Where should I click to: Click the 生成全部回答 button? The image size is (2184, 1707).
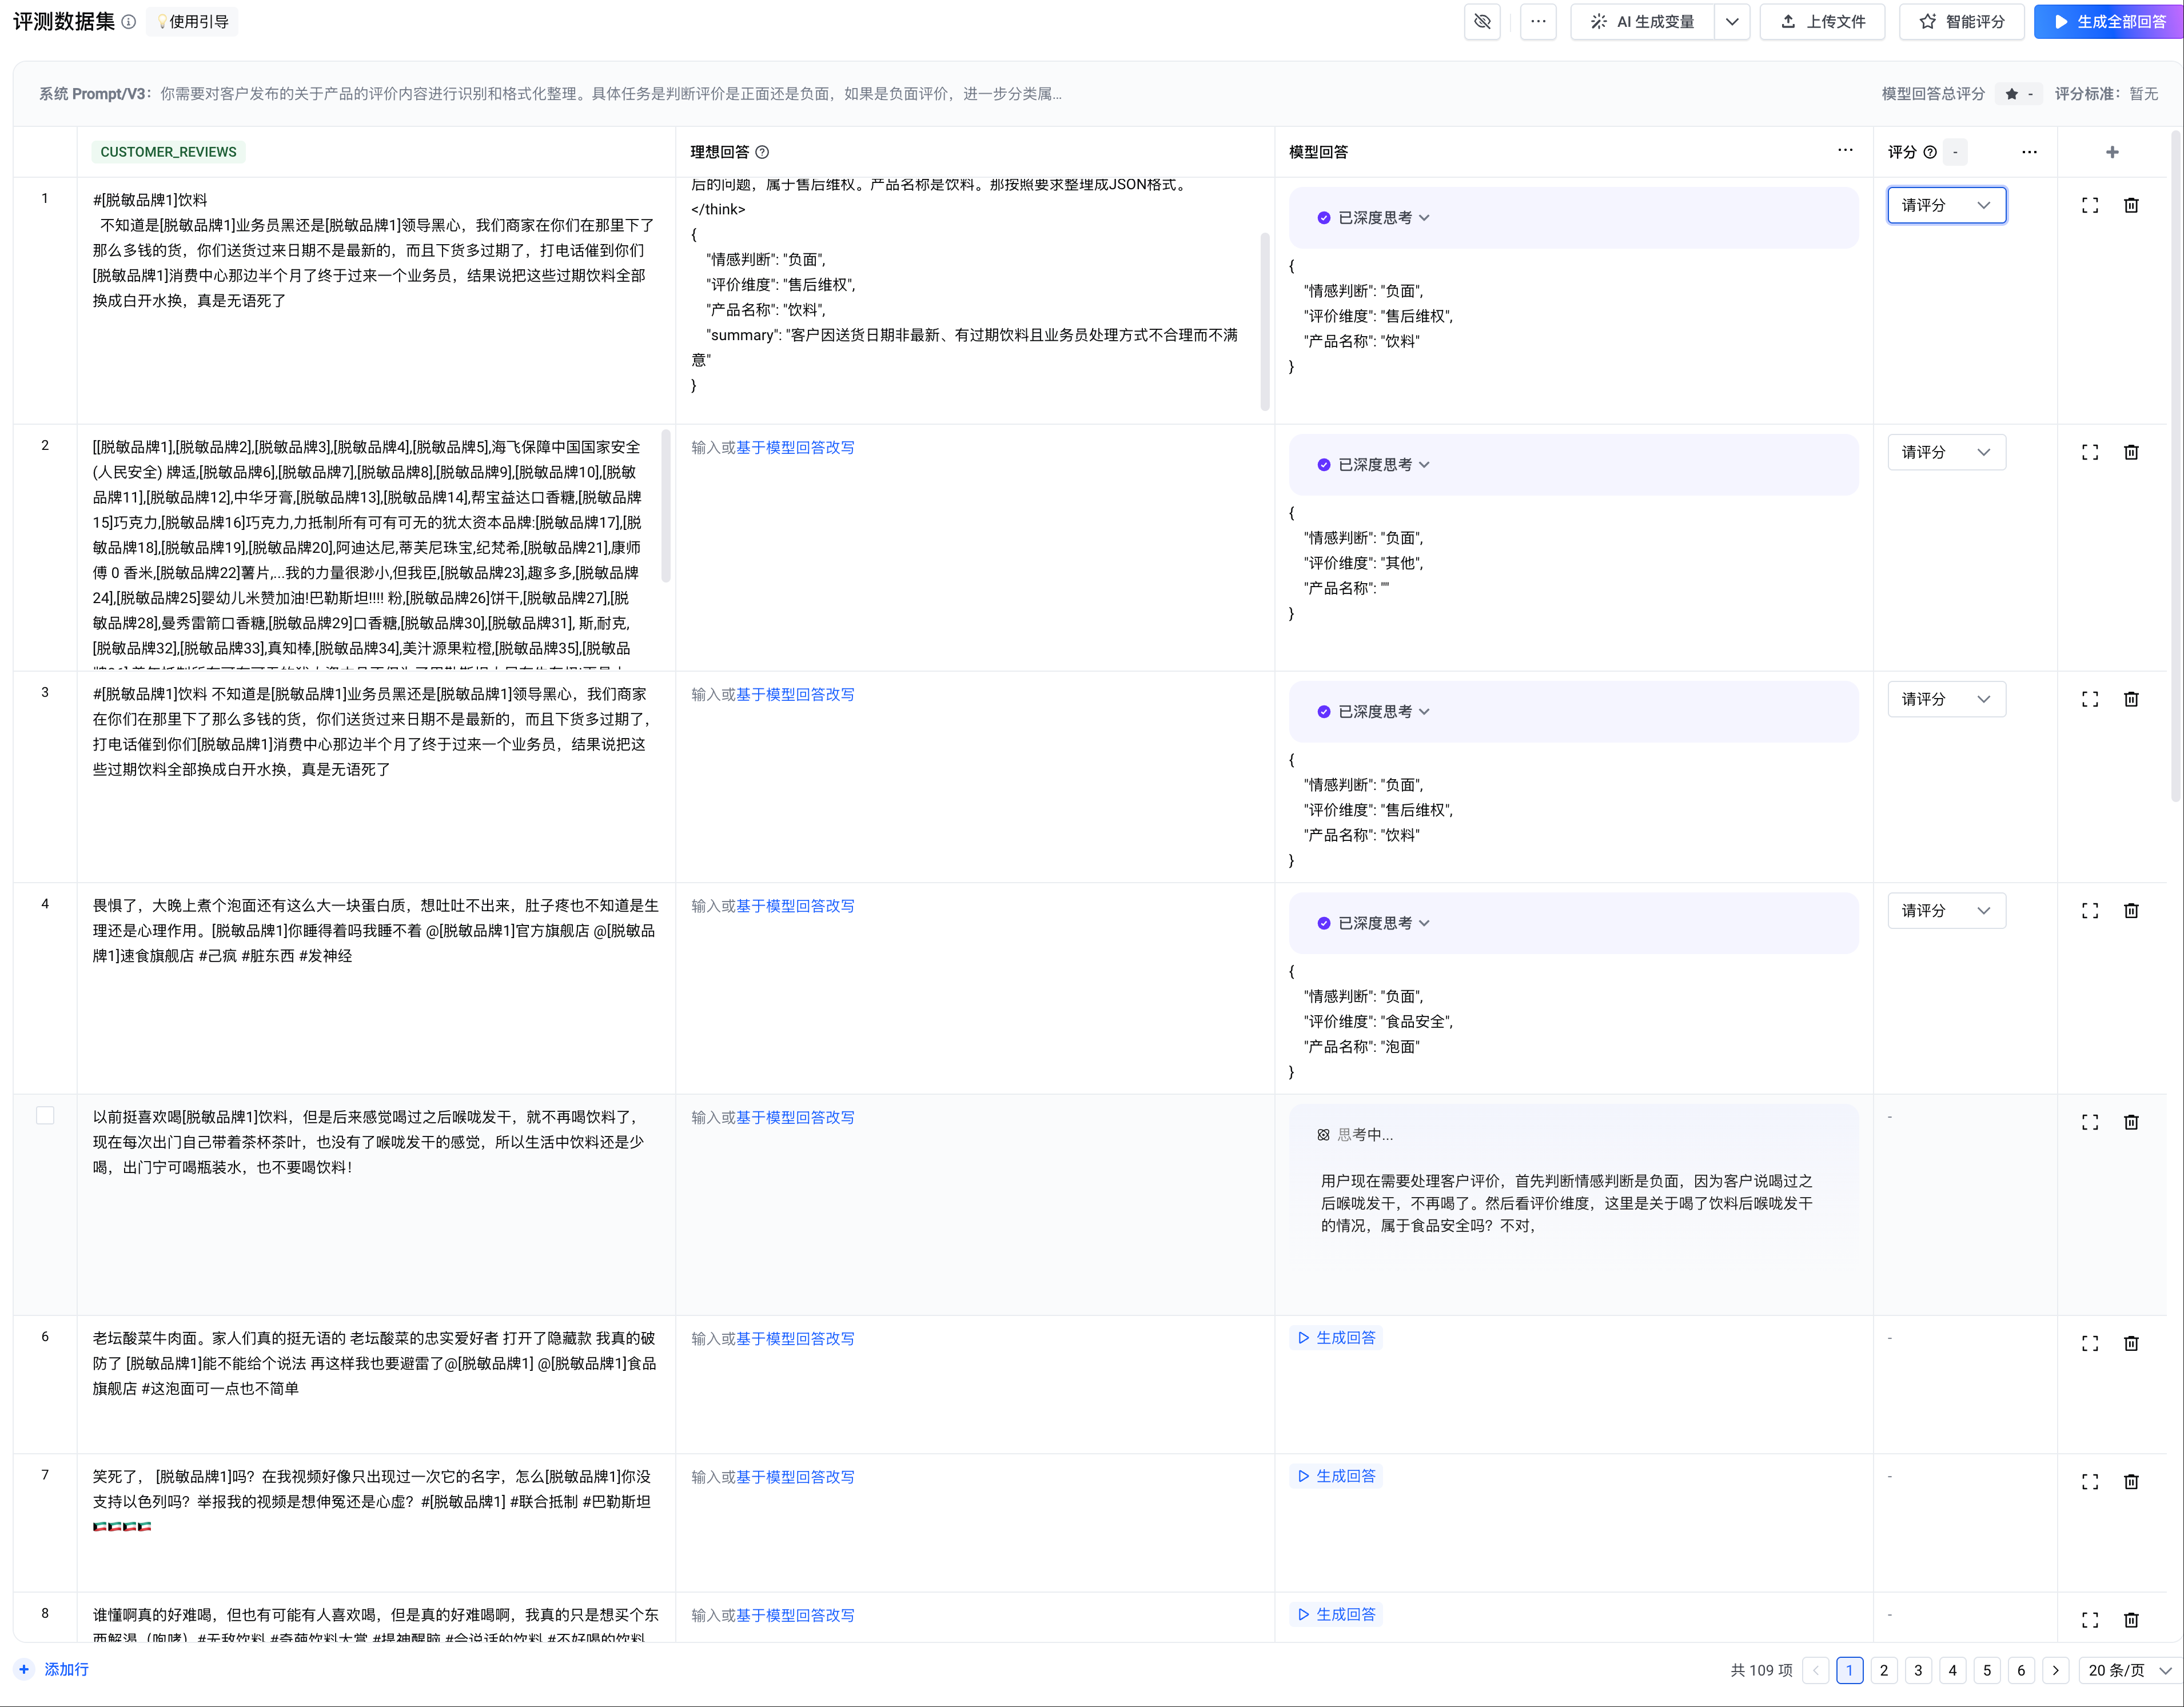click(x=2108, y=21)
